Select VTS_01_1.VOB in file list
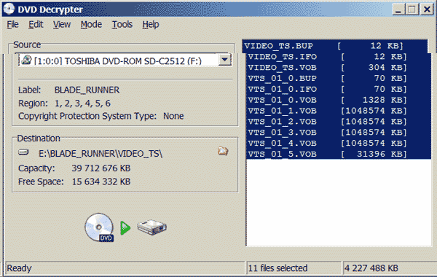 [x=339, y=111]
